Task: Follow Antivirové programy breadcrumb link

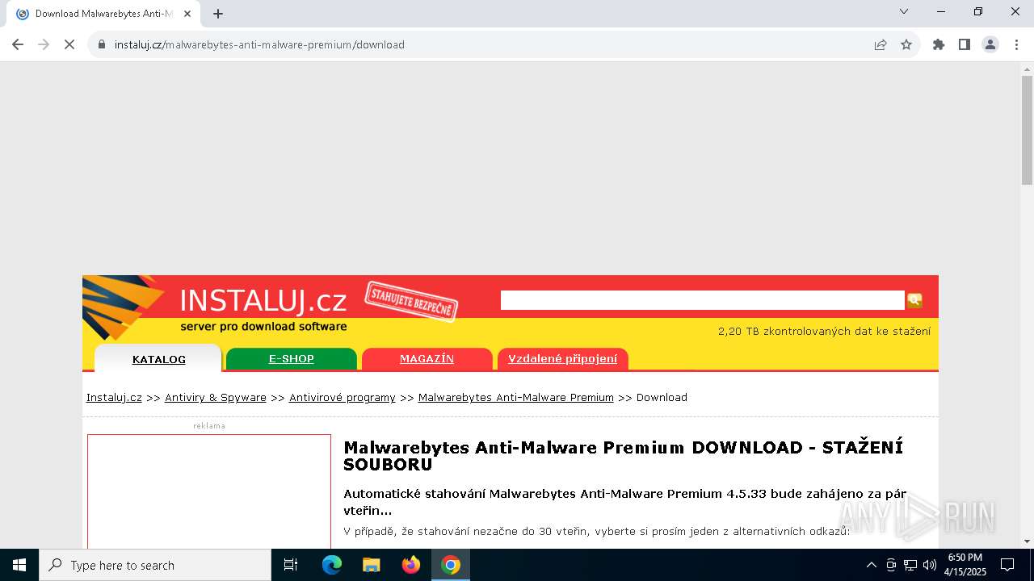Action: 343,397
